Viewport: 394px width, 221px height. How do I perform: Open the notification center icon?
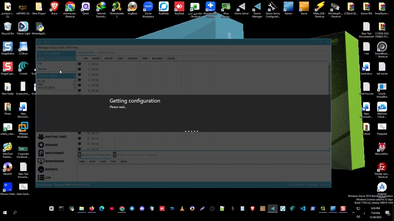tap(388, 213)
